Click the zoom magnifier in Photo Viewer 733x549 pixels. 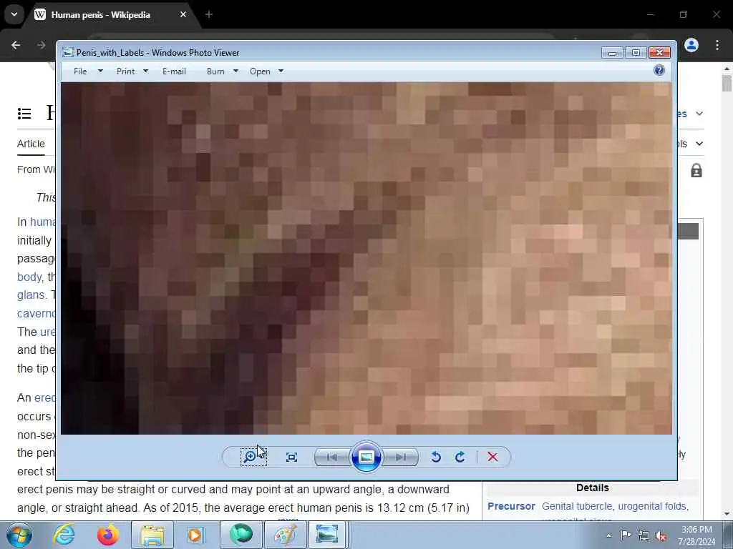pos(253,457)
